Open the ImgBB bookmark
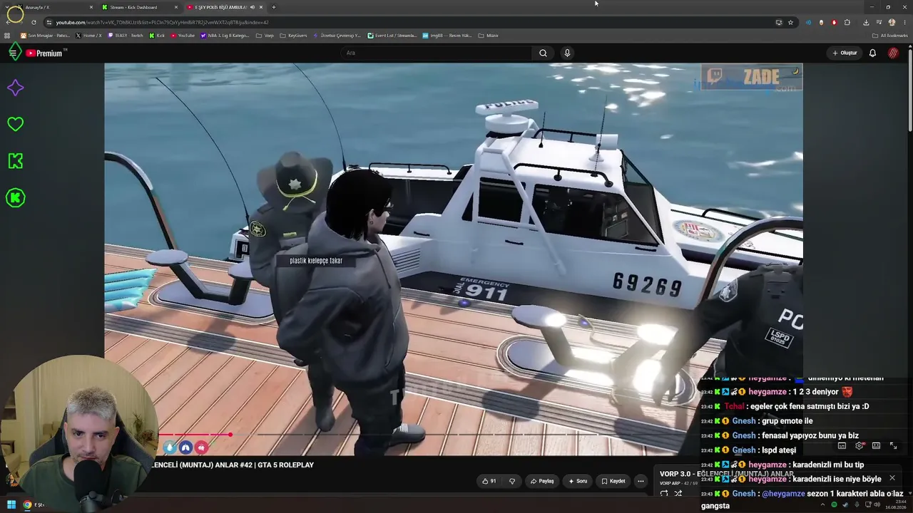Viewport: 913px width, 513px height. pyautogui.click(x=447, y=36)
